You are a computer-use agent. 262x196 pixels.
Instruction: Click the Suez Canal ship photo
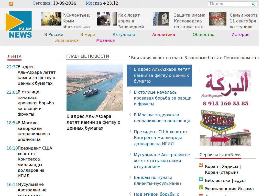pos(94,88)
